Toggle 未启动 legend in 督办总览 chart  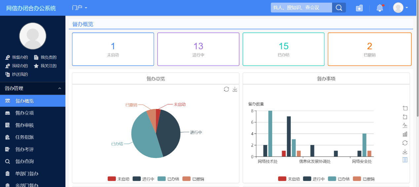pos(118,179)
